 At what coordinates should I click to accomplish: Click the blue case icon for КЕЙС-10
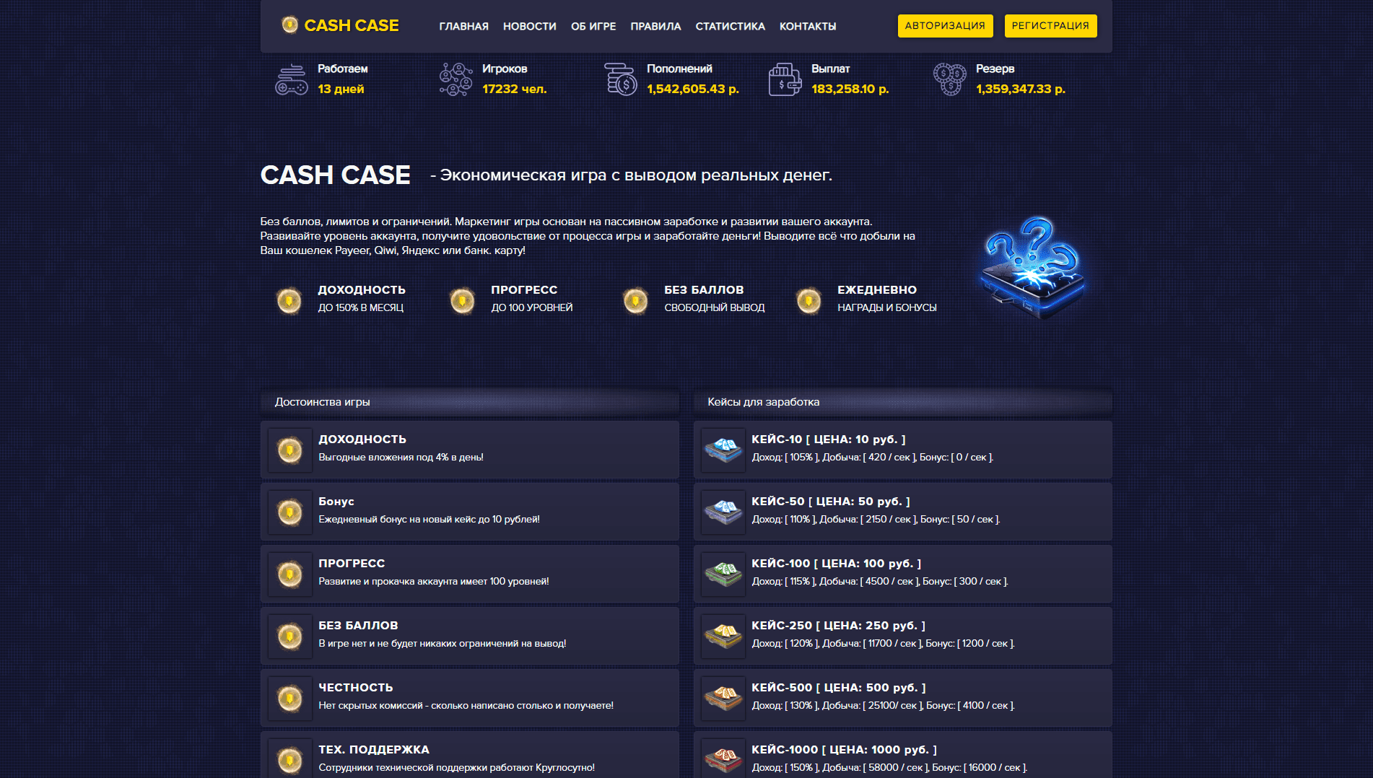coord(723,449)
